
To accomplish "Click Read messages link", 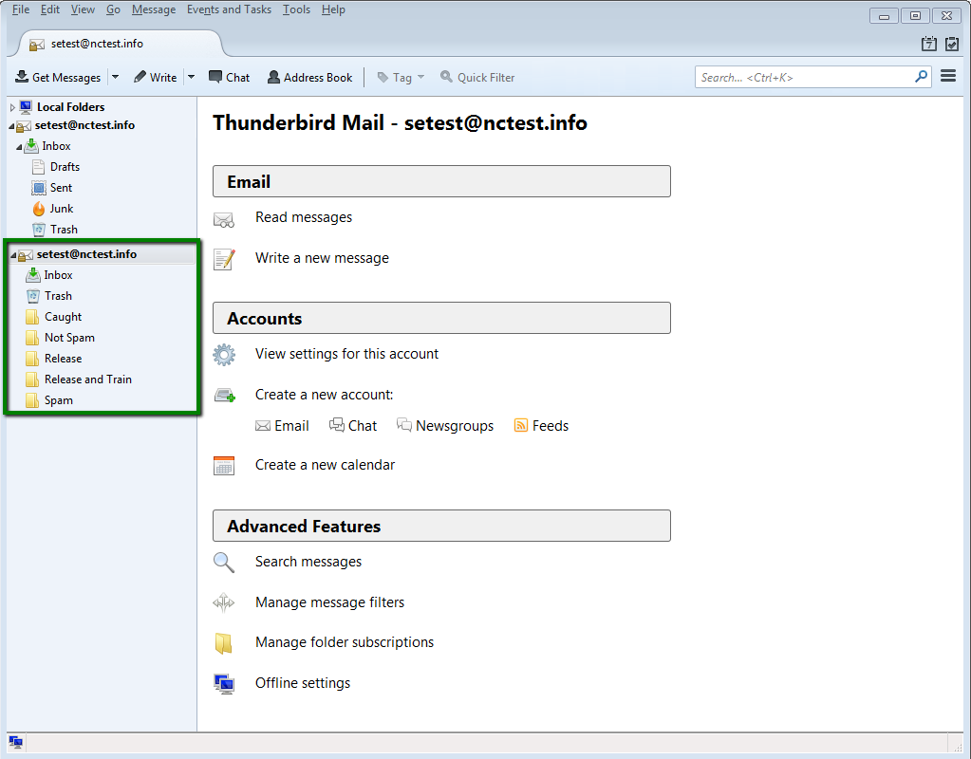I will point(304,217).
